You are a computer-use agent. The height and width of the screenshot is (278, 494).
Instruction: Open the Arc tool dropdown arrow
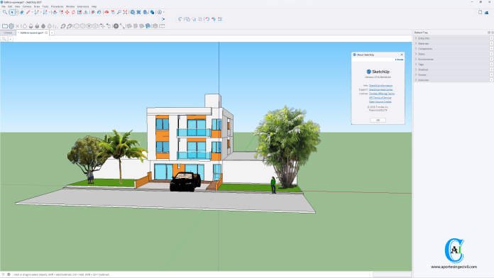pos(41,12)
